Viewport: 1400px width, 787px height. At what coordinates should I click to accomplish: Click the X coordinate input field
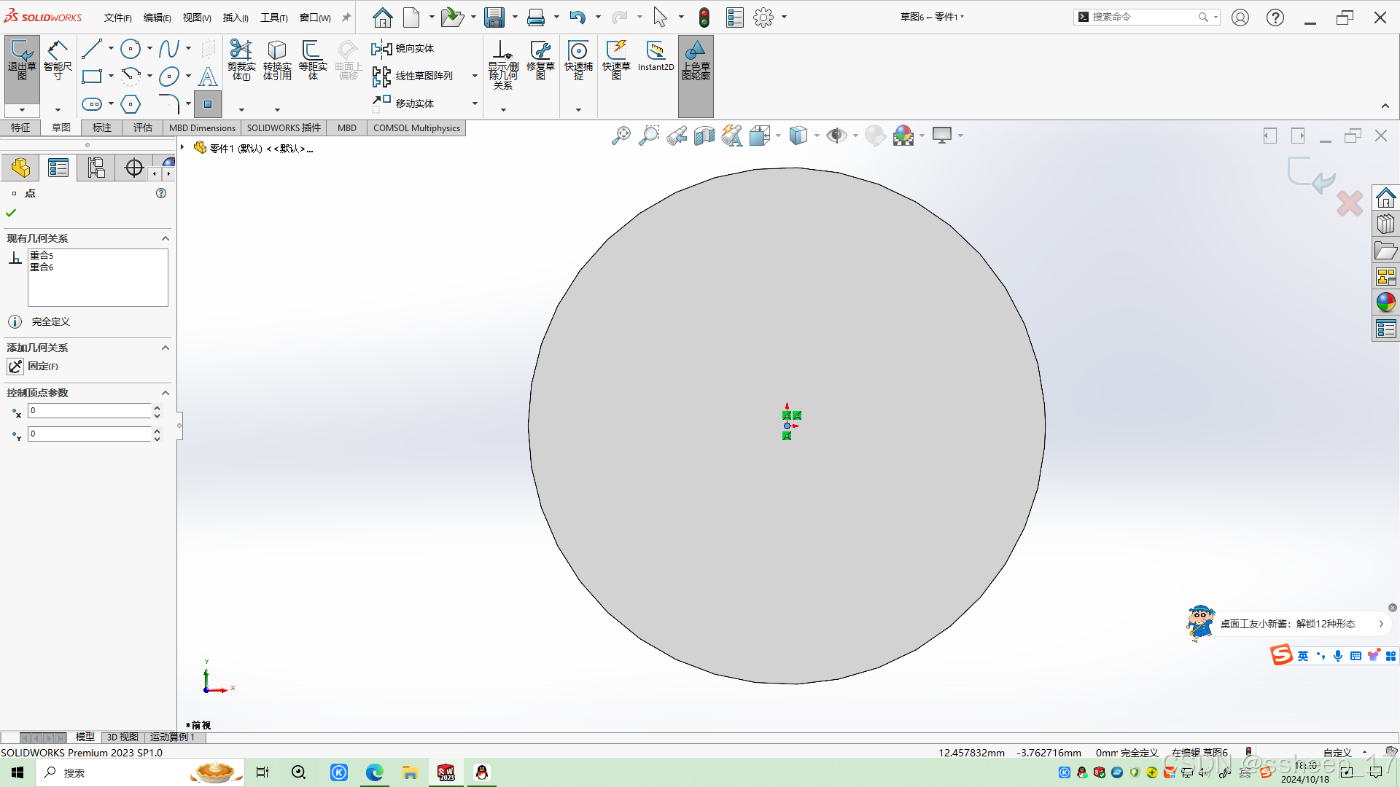coord(89,411)
